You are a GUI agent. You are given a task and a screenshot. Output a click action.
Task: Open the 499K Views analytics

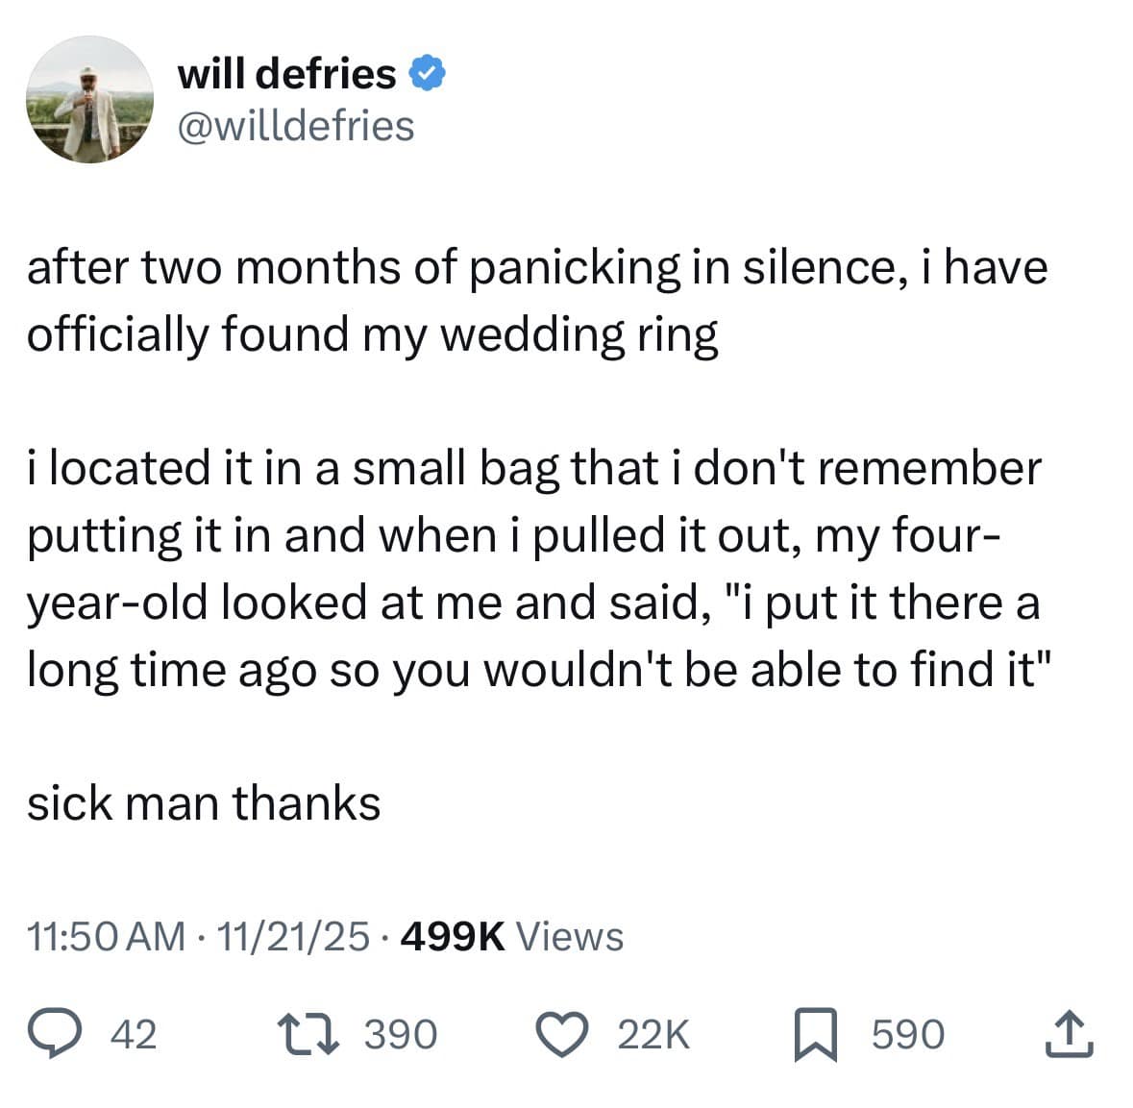tap(515, 936)
